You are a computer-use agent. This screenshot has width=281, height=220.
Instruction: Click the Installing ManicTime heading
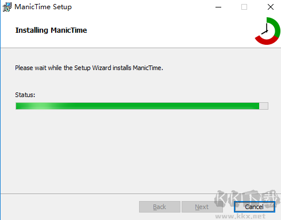(51, 30)
